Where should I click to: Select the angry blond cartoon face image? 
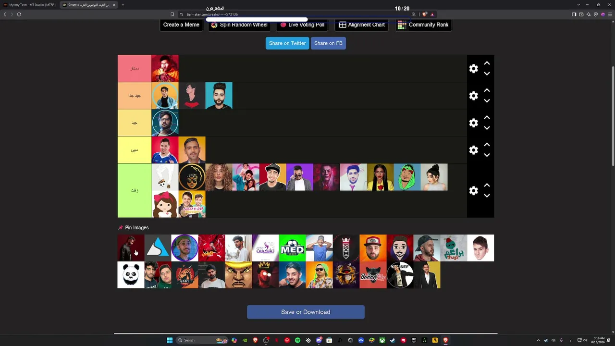coord(239,275)
